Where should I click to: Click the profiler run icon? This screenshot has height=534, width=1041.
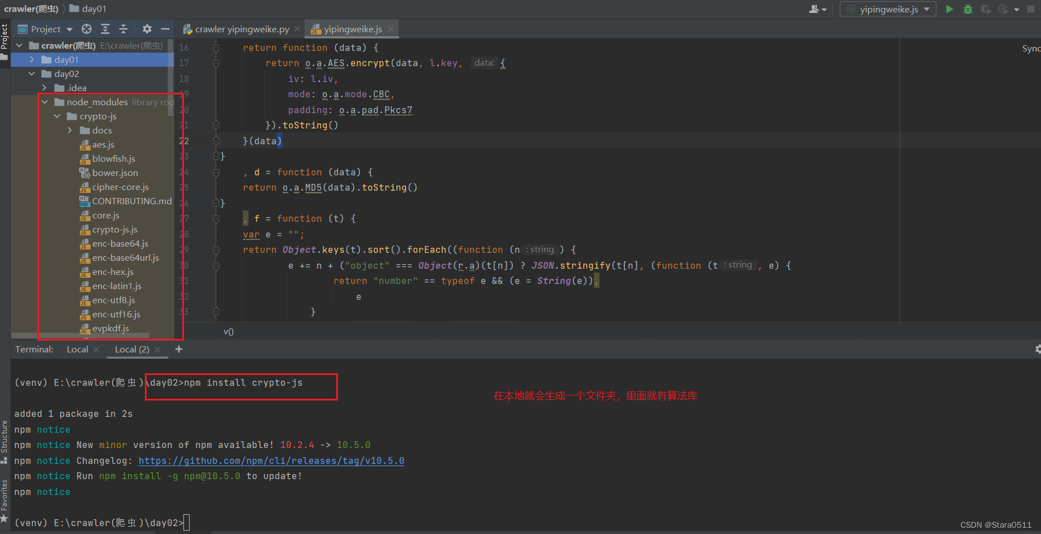pyautogui.click(x=1003, y=9)
